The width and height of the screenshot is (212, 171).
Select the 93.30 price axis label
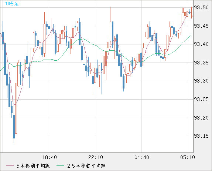click(201, 81)
